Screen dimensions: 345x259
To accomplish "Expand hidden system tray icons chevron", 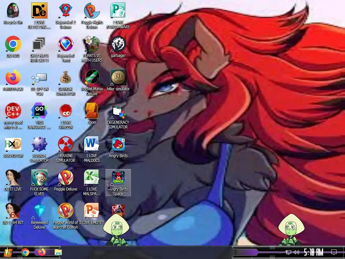I will [280, 252].
